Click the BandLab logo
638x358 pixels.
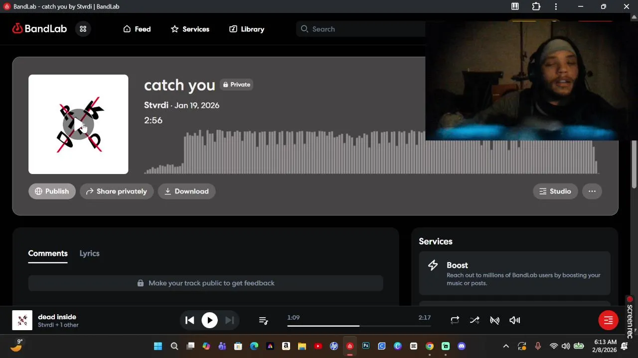pos(39,29)
